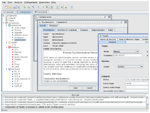Screen dimensions: 150x113
Task: Collapse the Aspect tree node
Action: pyautogui.click(x=6, y=42)
